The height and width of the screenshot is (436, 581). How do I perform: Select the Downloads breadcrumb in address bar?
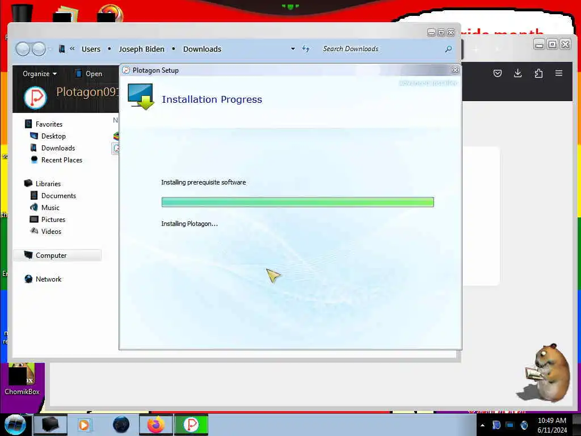(x=202, y=49)
